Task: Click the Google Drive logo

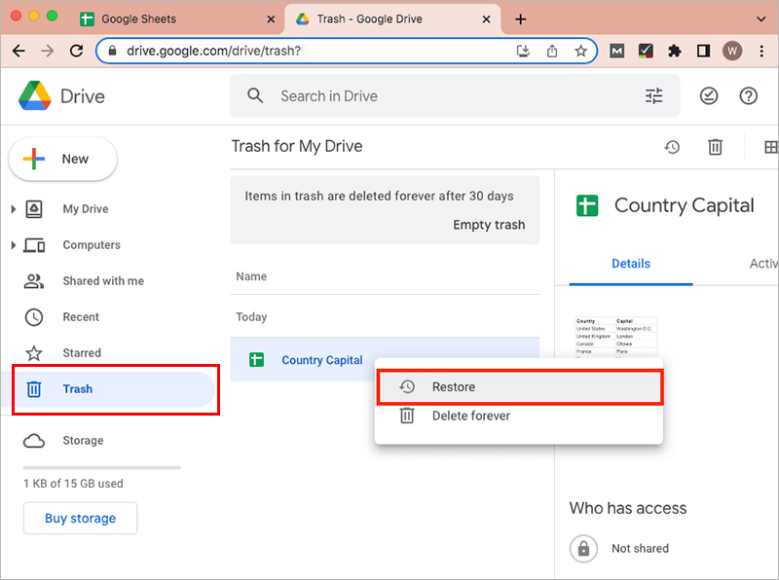Action: pos(35,95)
